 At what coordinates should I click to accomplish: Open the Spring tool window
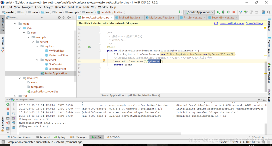pyautogui.click(x=60, y=137)
